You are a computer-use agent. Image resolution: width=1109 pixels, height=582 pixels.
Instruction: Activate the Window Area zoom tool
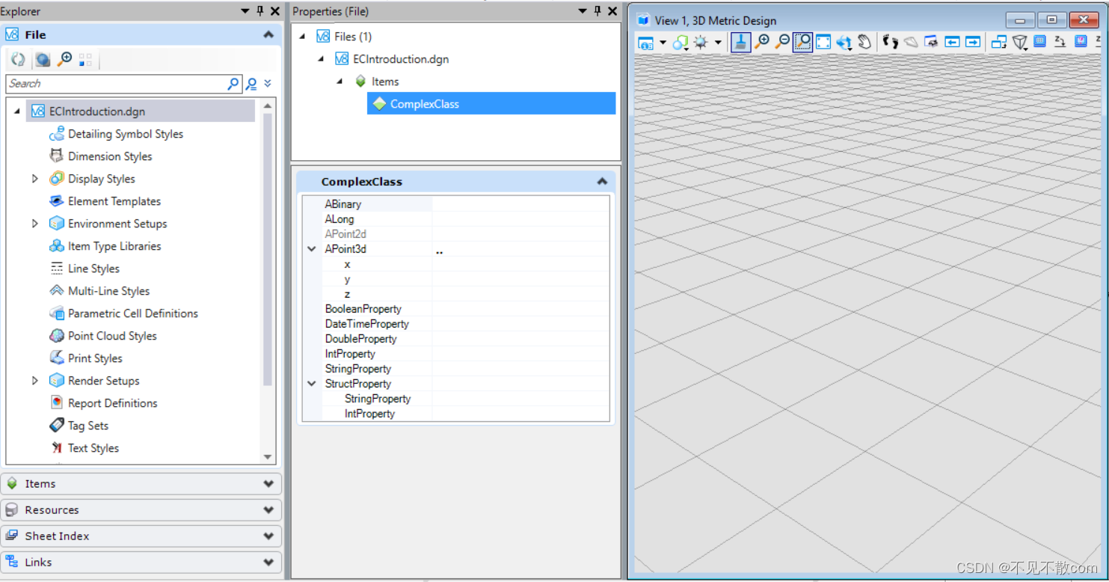coord(802,43)
